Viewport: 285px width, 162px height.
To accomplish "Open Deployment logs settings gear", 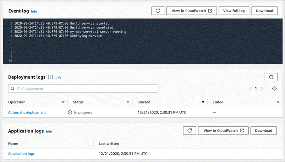I will coord(274,88).
